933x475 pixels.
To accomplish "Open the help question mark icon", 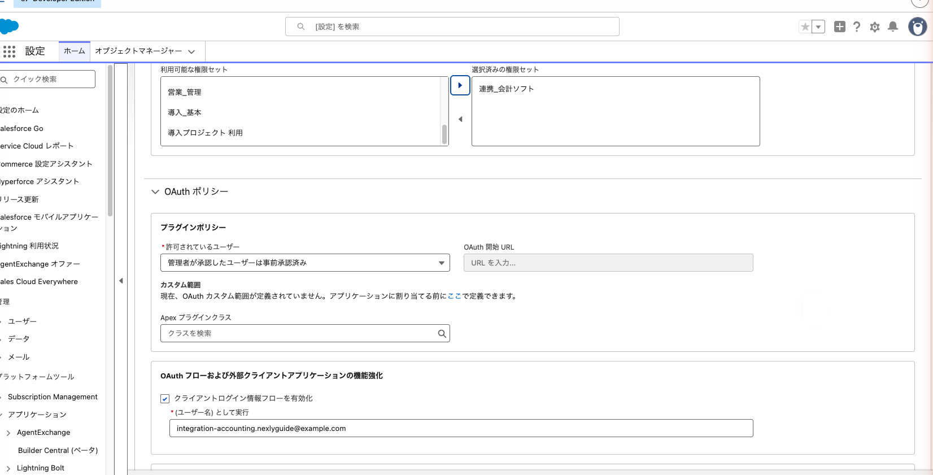I will [x=857, y=27].
